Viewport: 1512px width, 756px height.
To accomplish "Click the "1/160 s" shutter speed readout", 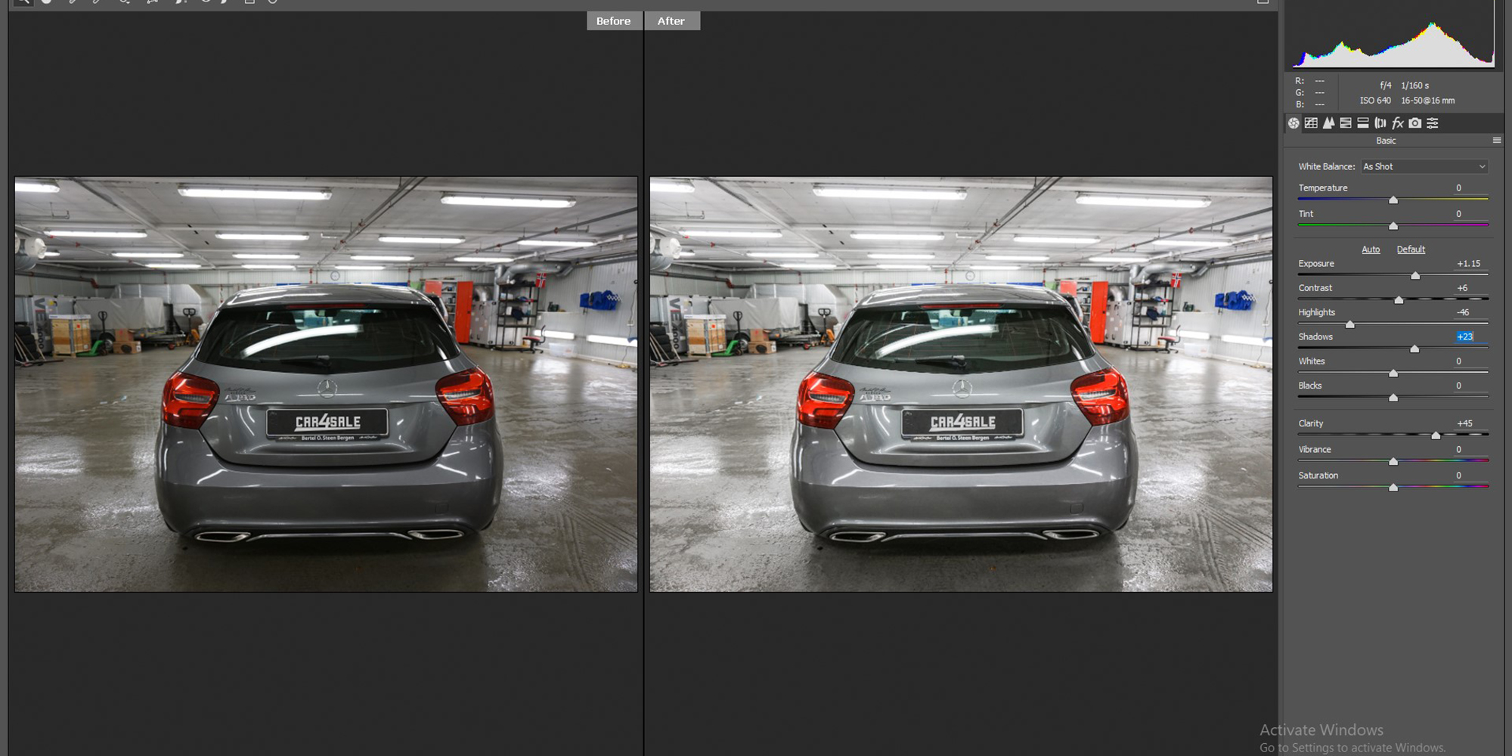I will pyautogui.click(x=1414, y=85).
